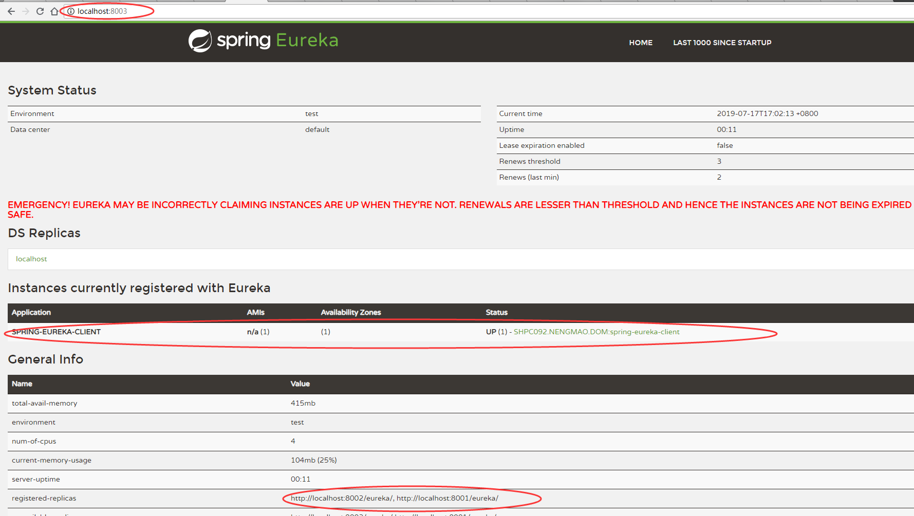
Task: Click Data center value 'default'
Action: click(x=317, y=130)
